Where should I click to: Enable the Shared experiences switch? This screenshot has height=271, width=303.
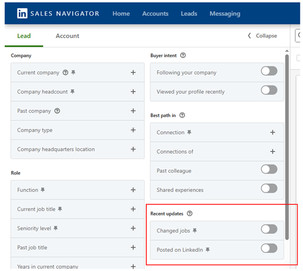click(269, 188)
